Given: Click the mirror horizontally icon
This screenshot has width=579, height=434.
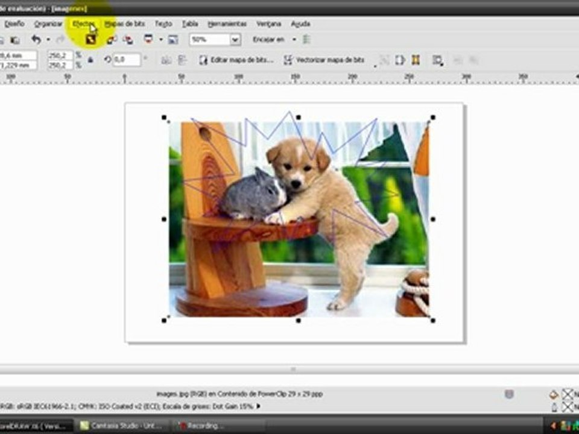Looking at the screenshot, I should [166, 60].
